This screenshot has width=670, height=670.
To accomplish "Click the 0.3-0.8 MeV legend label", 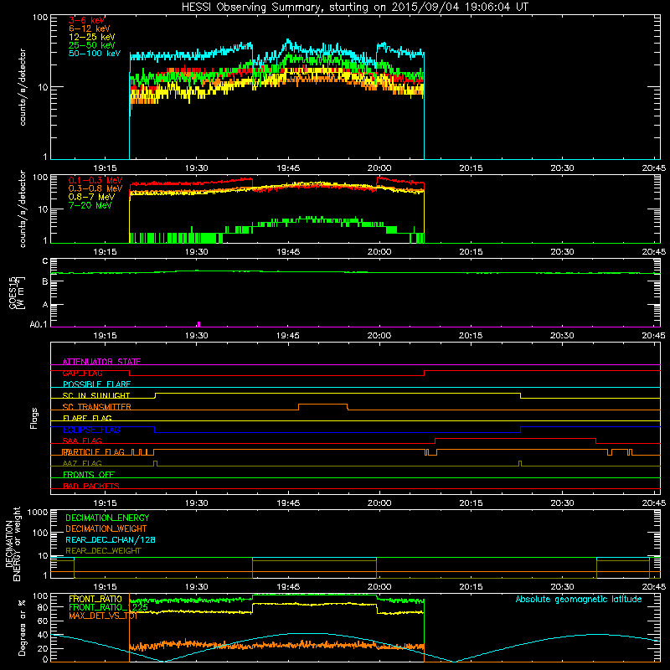I will pos(95,188).
